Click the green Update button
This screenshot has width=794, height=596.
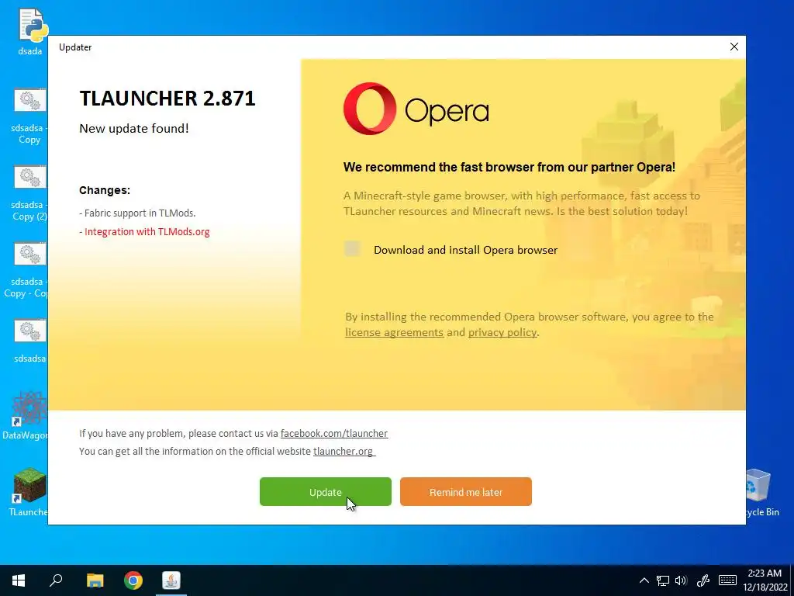(x=325, y=491)
